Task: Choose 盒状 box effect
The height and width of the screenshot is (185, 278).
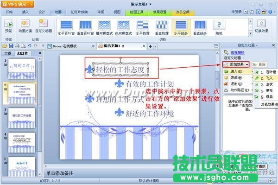Action: click(x=266, y=84)
